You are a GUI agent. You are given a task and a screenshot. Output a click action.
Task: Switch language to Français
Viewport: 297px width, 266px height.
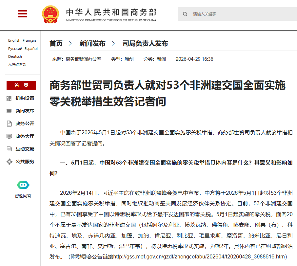(x=30, y=40)
